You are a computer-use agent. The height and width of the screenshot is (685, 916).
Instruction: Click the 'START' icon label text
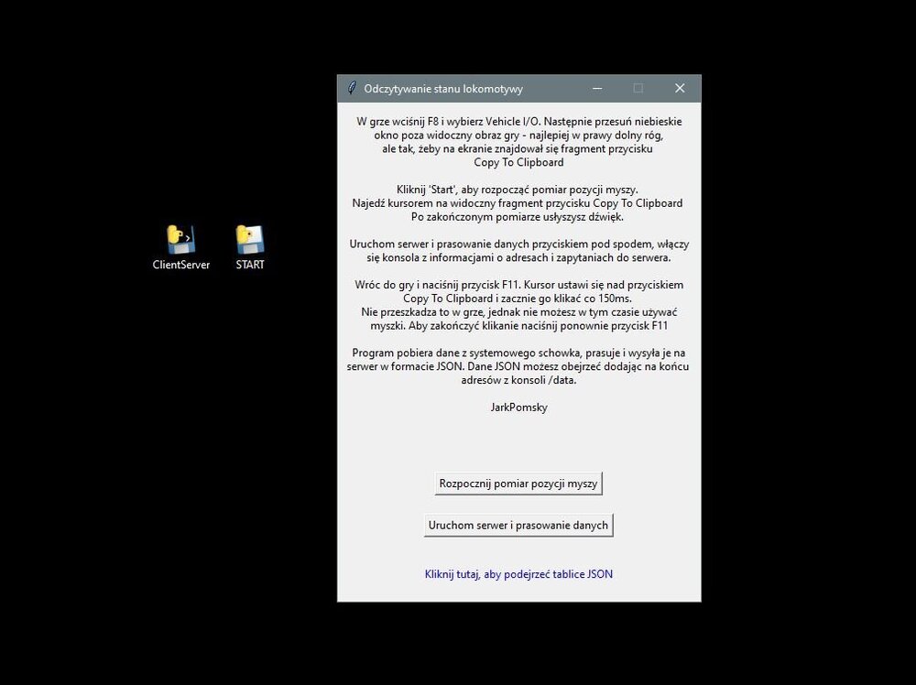point(250,265)
